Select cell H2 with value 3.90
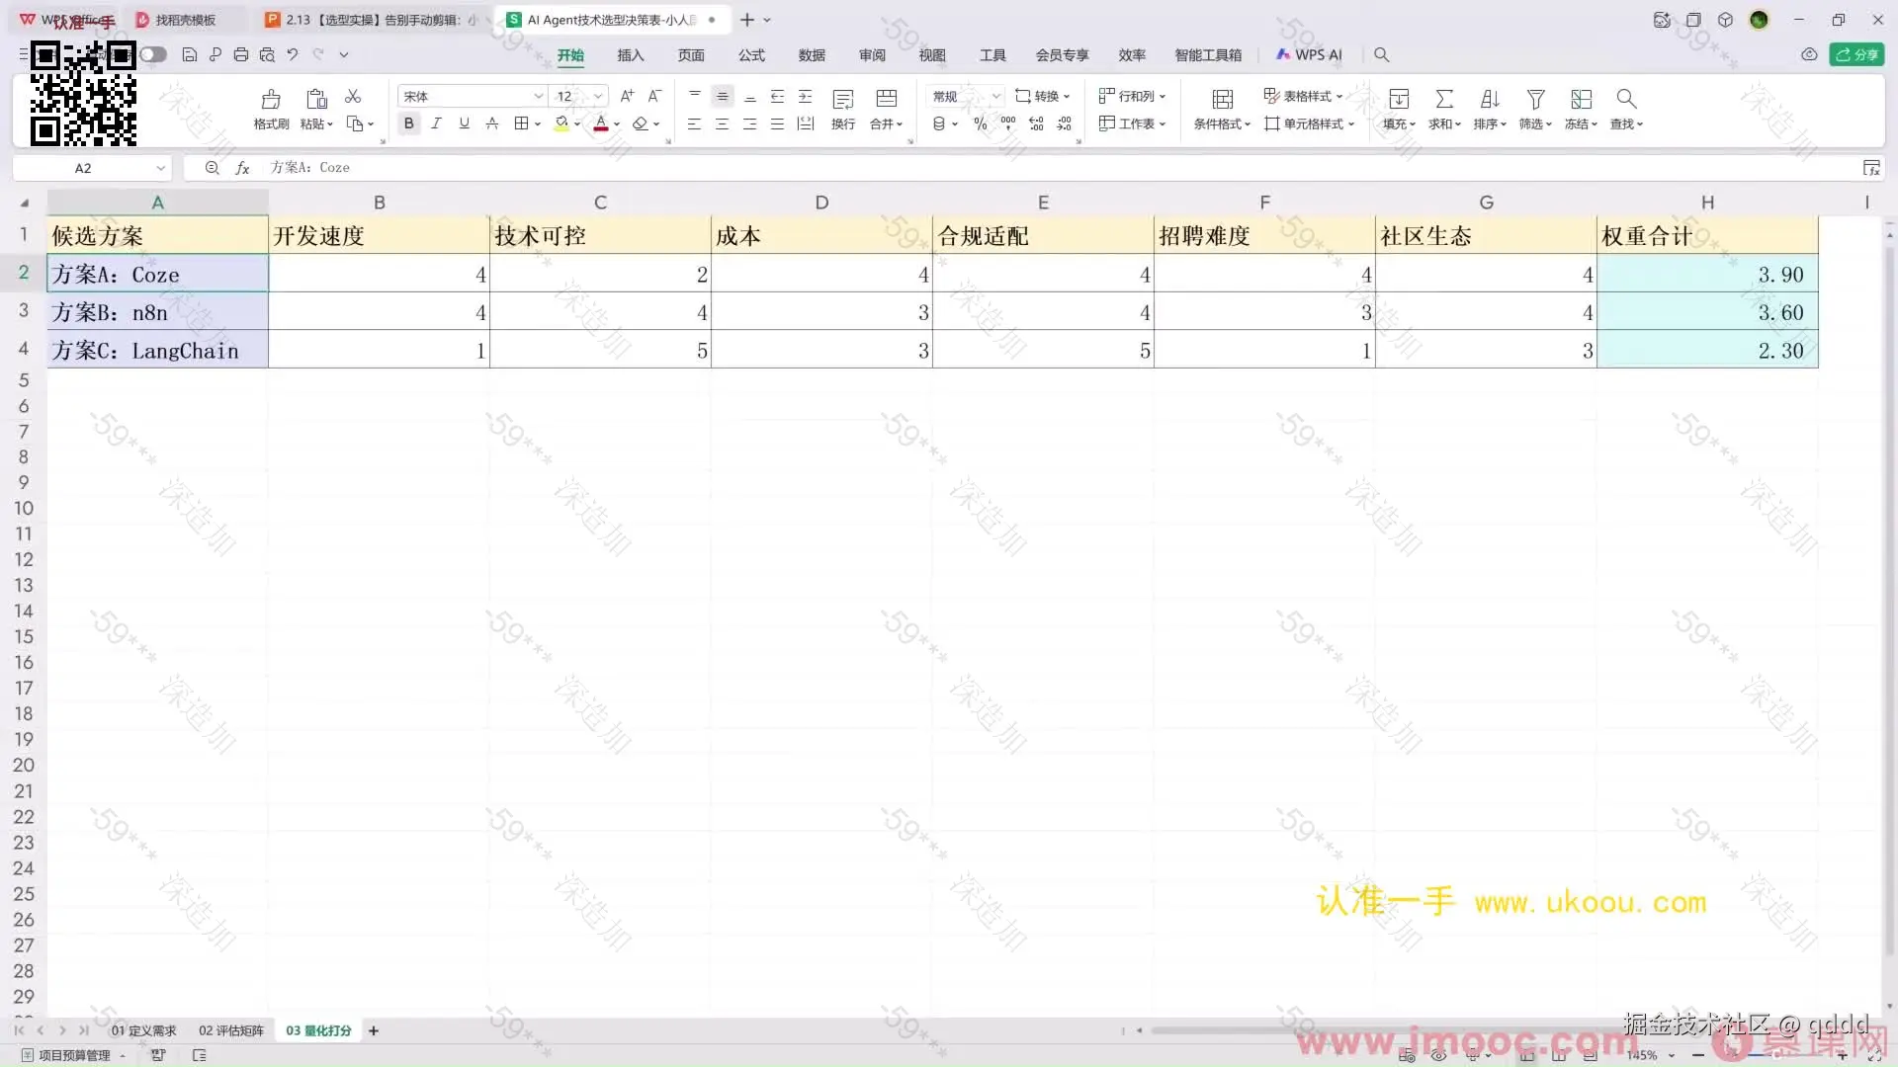The image size is (1898, 1067). (x=1707, y=274)
